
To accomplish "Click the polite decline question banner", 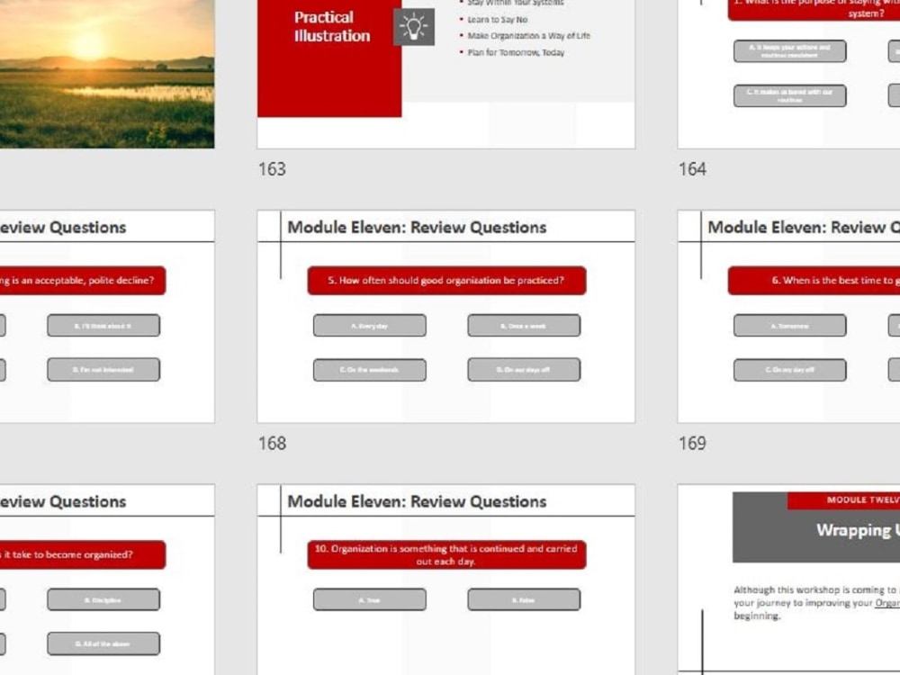I will coord(83,281).
